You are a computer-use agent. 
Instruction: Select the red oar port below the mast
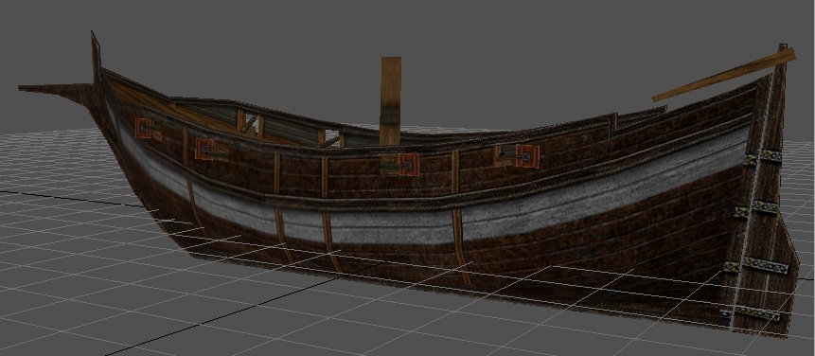click(409, 164)
